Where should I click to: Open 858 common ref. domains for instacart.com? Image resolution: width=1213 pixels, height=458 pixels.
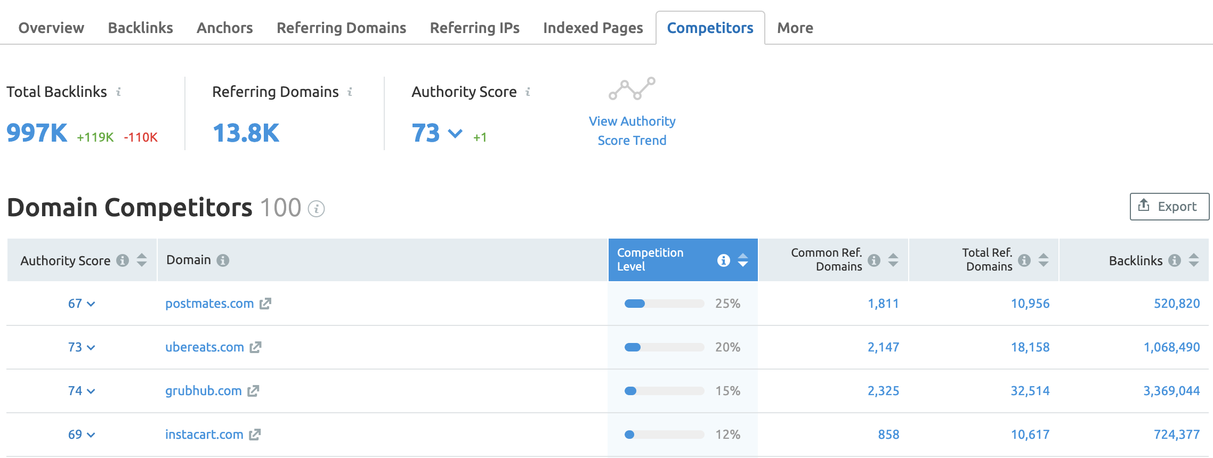888,435
